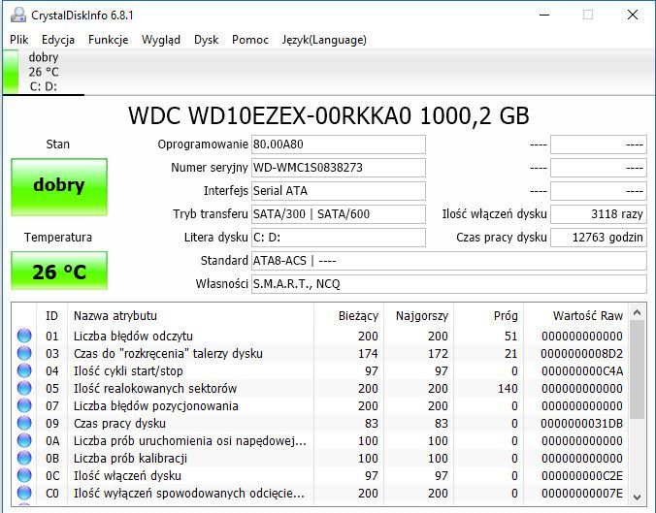Click status circle for attribute 04 start/stop
This screenshot has height=513, width=656.
[x=24, y=370]
